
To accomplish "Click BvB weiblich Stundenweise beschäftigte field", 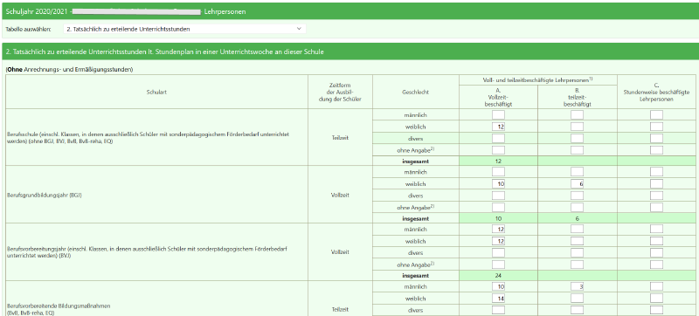I will pos(656,299).
